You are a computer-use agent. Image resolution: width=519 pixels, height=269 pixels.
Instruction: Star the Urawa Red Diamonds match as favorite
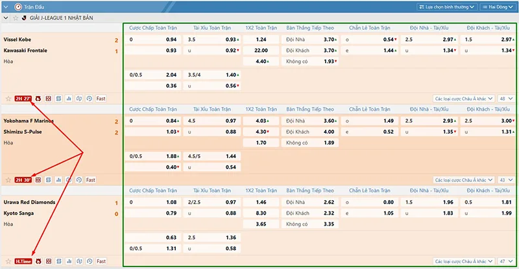pos(8,261)
